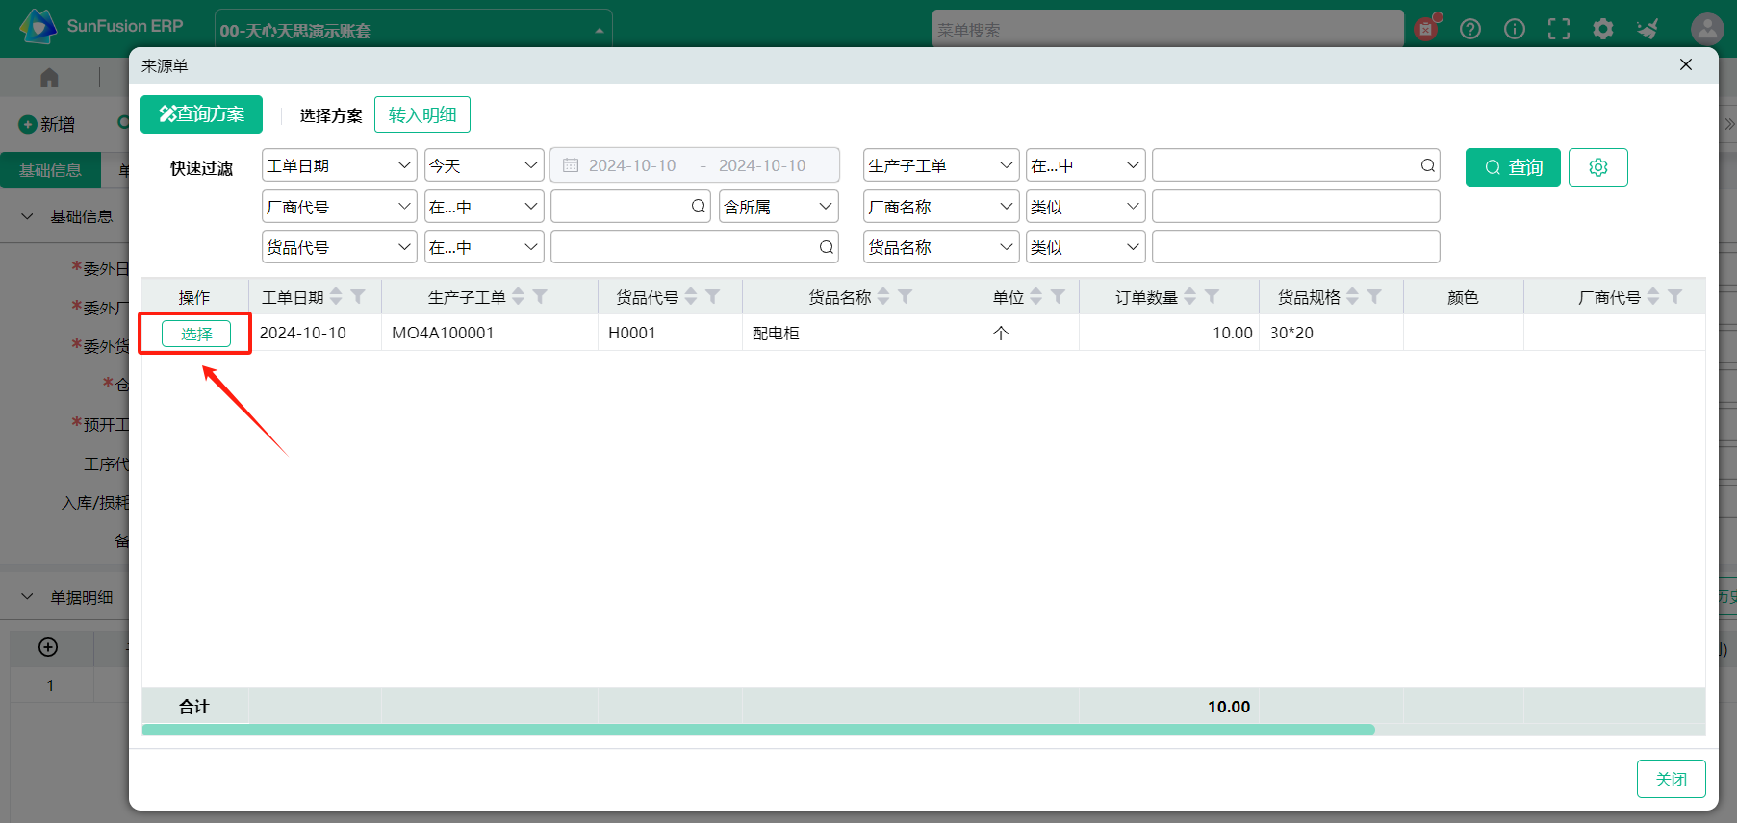Click the SunFusion ERP logo icon
This screenshot has width=1737, height=823.
pyautogui.click(x=38, y=26)
